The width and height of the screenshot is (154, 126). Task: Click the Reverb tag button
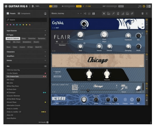pos(36,42)
